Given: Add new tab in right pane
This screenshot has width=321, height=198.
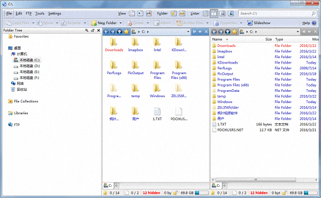Looking at the screenshot, I should pos(224,185).
